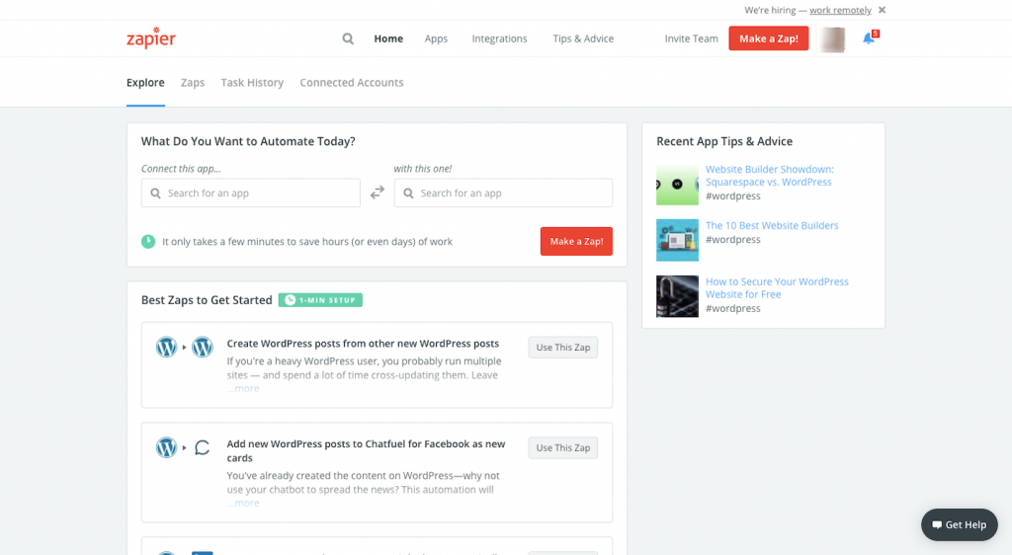The image size is (1012, 555).
Task: Open the search magnifier icon in header
Action: pos(348,39)
